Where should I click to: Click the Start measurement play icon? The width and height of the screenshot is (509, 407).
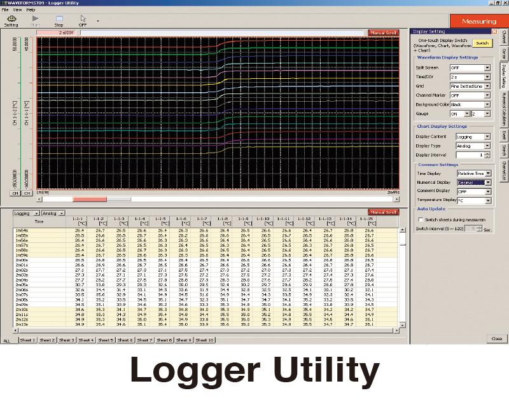click(x=35, y=20)
